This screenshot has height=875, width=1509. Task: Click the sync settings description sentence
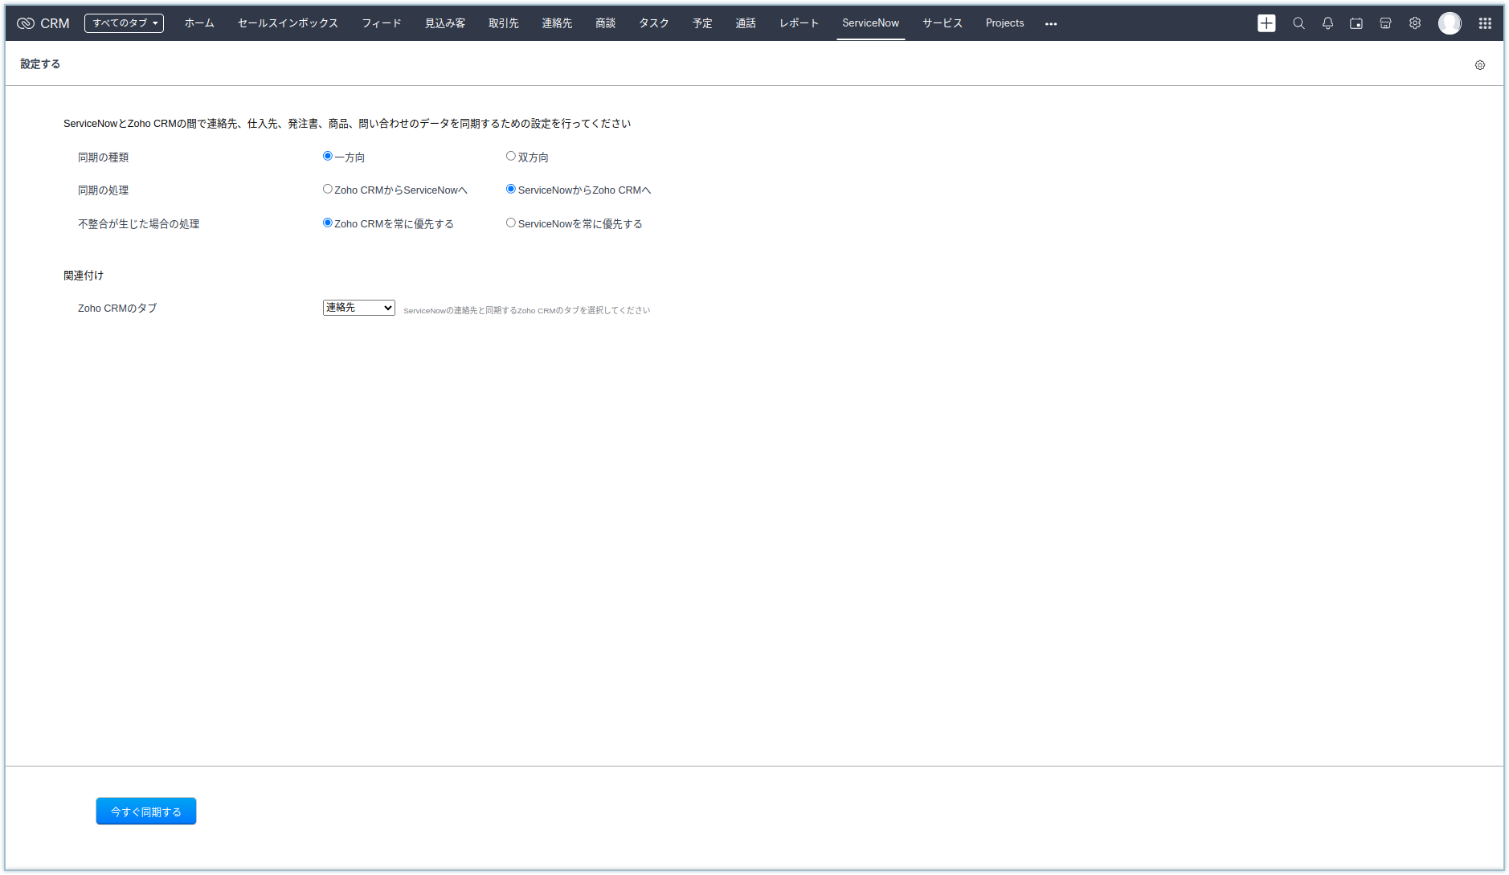coord(347,124)
